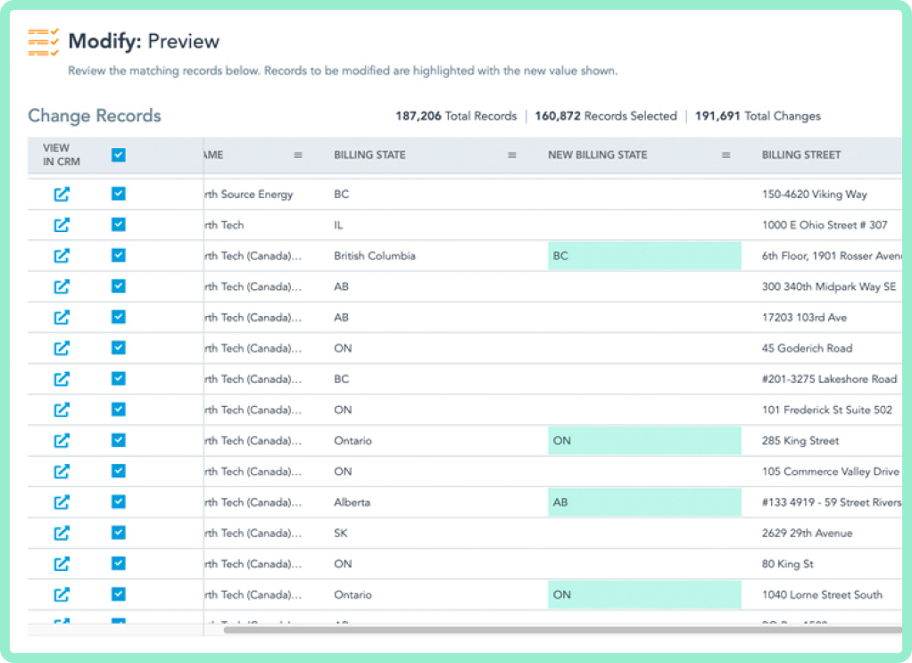
Task: Click the 160,872 Records Selected count
Action: [606, 116]
